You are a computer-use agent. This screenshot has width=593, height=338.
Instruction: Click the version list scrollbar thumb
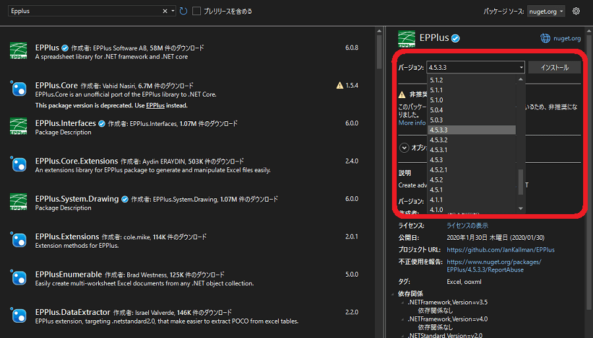(x=521, y=182)
